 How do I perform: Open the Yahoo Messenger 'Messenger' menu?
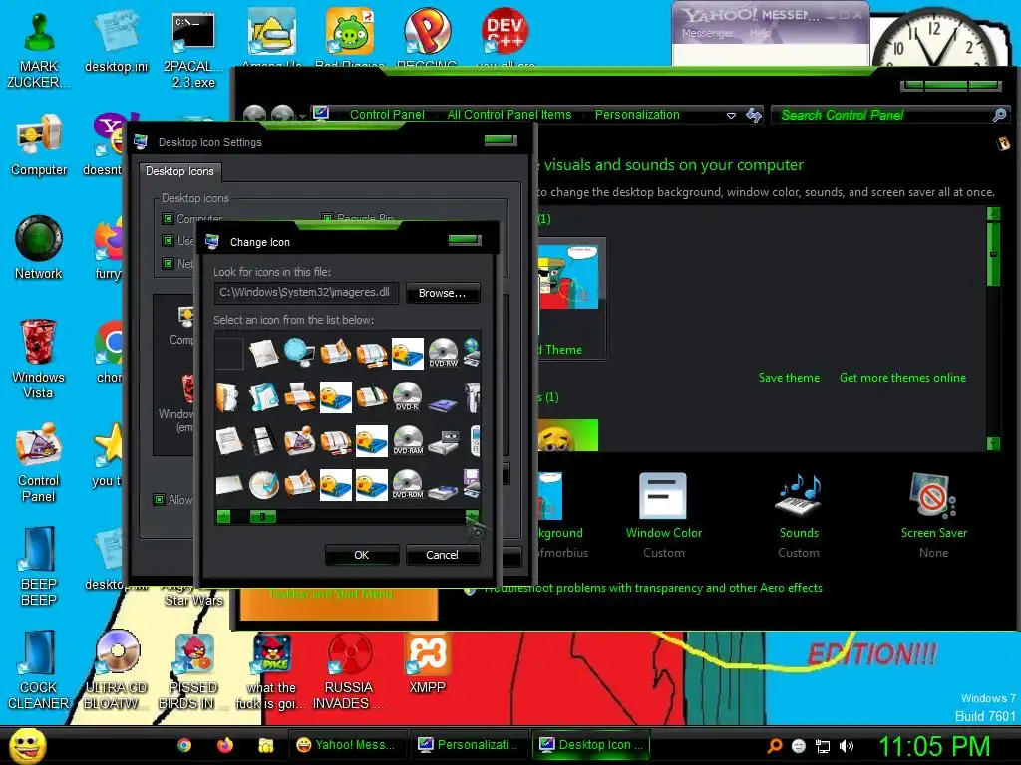point(708,33)
